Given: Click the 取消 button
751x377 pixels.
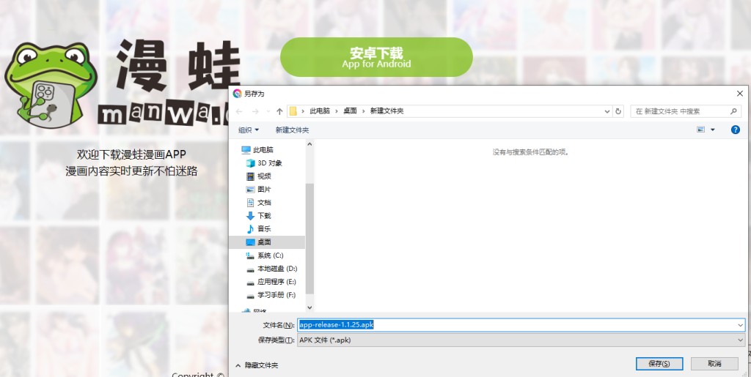Looking at the screenshot, I should coord(714,364).
